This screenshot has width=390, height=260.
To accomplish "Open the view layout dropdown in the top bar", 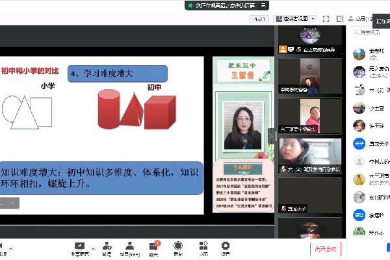I will (x=296, y=19).
